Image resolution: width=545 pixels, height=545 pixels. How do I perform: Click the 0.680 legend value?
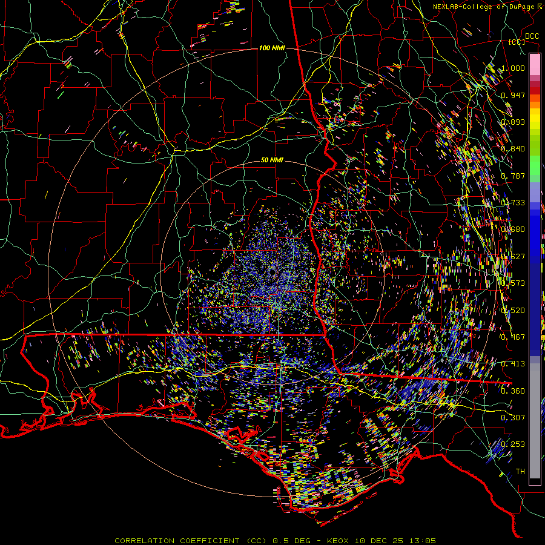click(513, 230)
